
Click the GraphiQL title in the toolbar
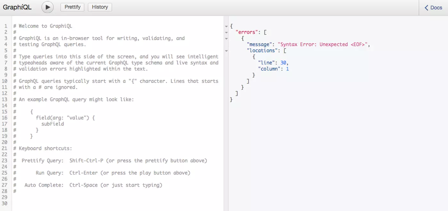[x=17, y=7]
